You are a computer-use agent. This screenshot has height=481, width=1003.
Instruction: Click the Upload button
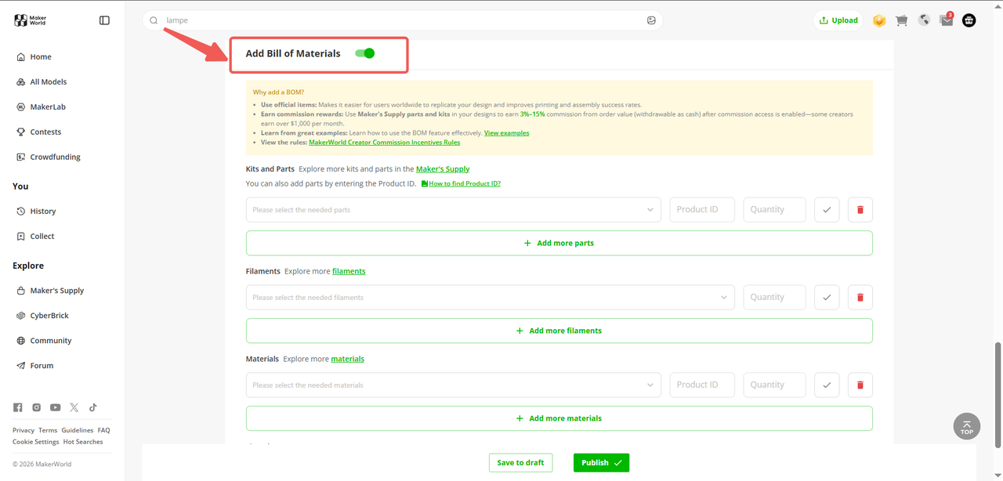click(838, 20)
